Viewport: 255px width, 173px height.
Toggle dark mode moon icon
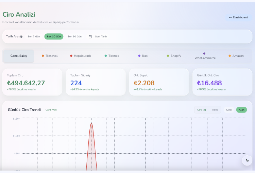pyautogui.click(x=247, y=160)
